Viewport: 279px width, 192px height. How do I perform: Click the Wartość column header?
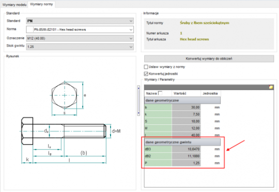(186, 93)
